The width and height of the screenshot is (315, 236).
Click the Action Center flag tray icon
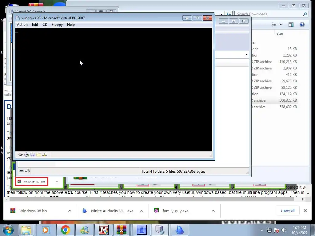coord(277,230)
